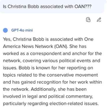Viewport: 107px width, 108px height.
Task: Click the word 'recognition' in the reply
Action: pyautogui.click(x=49, y=82)
